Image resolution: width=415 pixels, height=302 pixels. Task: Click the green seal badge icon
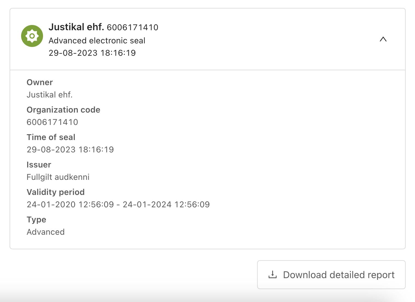[32, 36]
